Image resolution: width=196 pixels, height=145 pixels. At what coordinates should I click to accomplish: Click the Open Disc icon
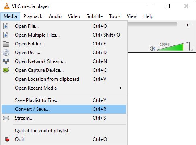(6, 53)
